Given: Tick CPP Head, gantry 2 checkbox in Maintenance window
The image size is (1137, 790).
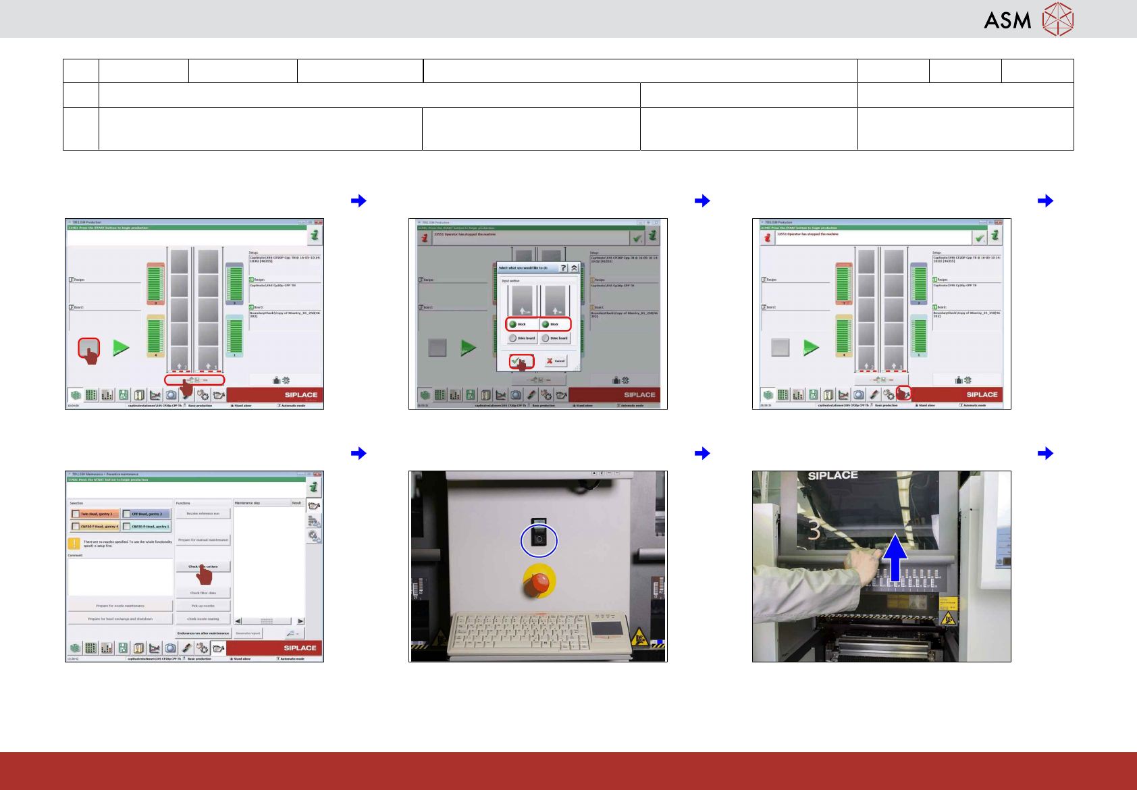Looking at the screenshot, I should point(127,514).
